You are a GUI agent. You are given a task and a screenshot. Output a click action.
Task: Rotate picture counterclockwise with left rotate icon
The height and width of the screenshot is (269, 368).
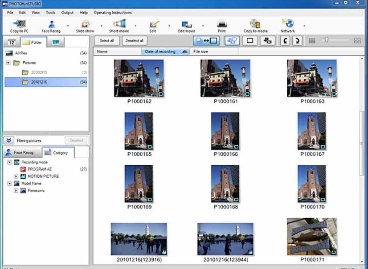[285, 41]
